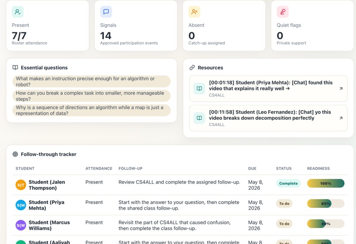The width and height of the screenshot is (356, 244).
Task: Select the question about precise algorithm instructions
Action: click(91, 81)
